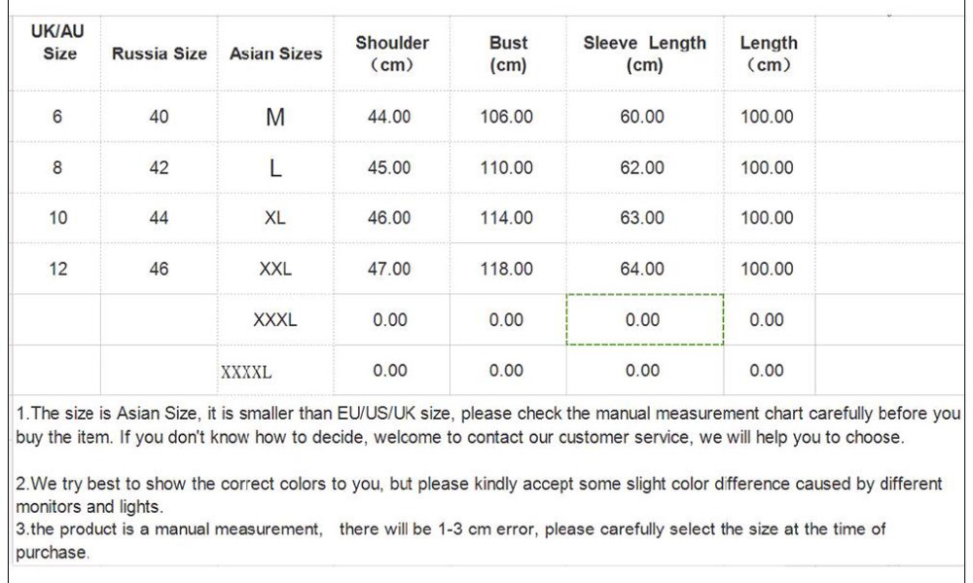Select the green dashed 0.00 Sleeve Length cell
Image resolution: width=973 pixels, height=583 pixels.
(x=643, y=319)
